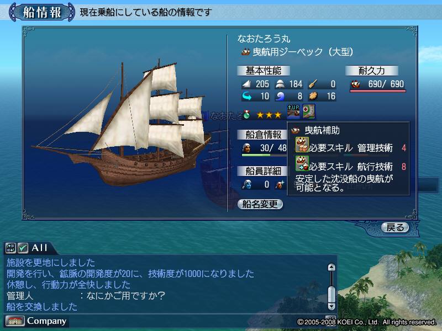Click the management skill icon in tooltip

coord(302,145)
